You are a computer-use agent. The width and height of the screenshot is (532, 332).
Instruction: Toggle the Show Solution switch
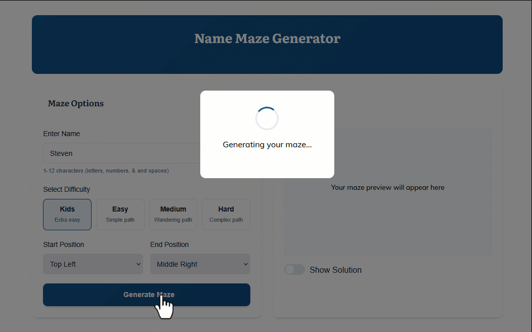coord(294,270)
